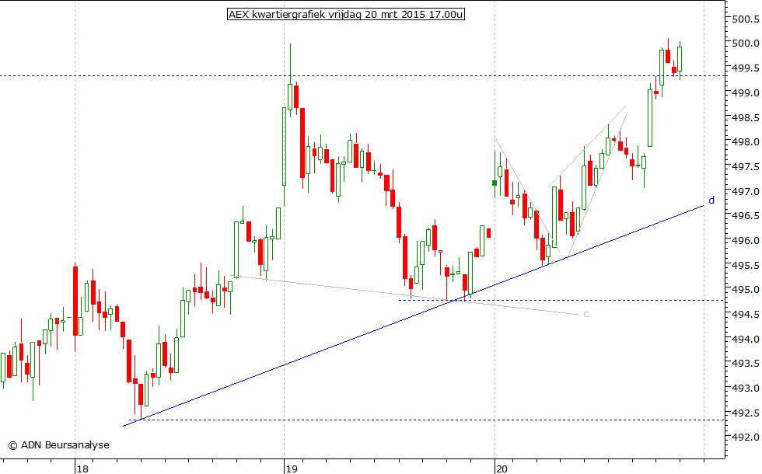Click date label 18 on time axis
762x474 pixels.
(x=83, y=469)
